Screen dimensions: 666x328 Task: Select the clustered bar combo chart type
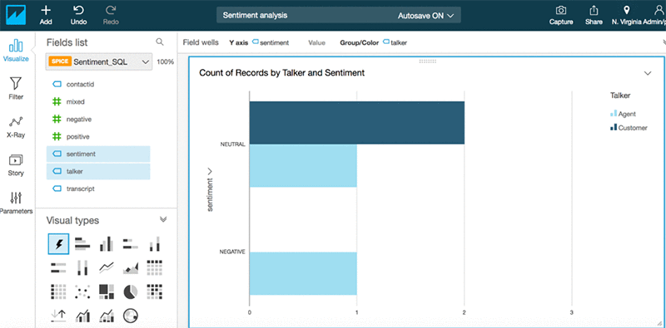[82, 315]
